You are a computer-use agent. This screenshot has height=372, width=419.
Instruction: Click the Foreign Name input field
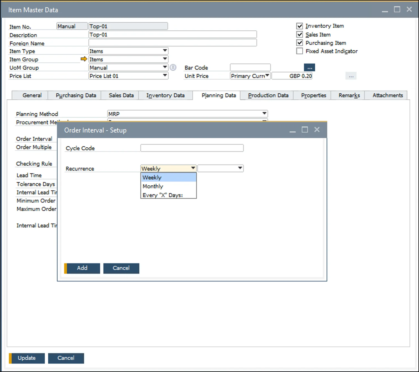click(173, 43)
